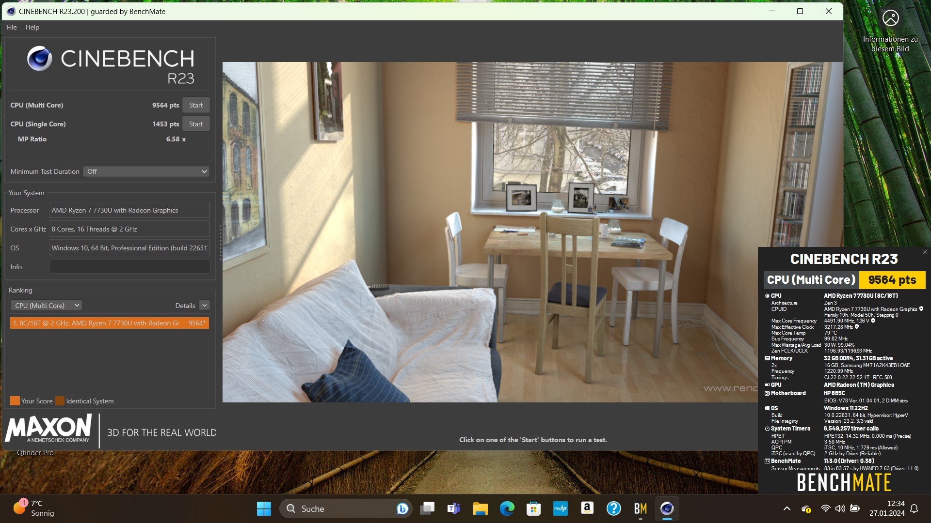Click the Max Effective Clock shield icon
Screen dimensions: 931x523
tap(857, 327)
